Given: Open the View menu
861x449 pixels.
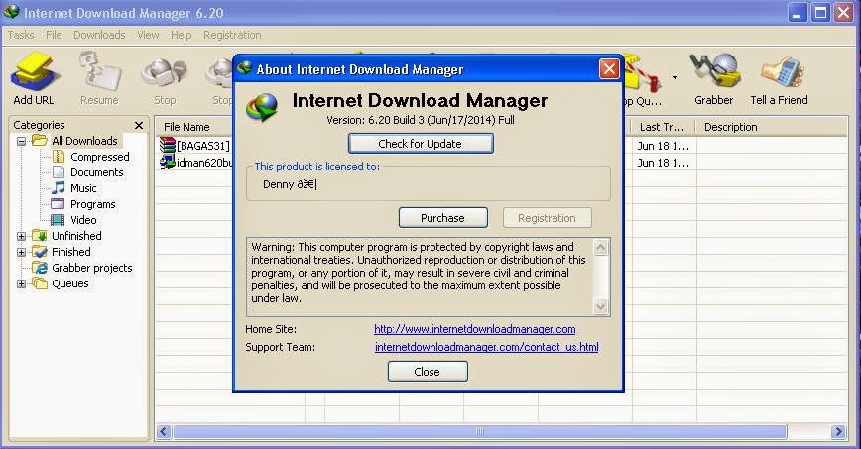Looking at the screenshot, I should pos(148,35).
